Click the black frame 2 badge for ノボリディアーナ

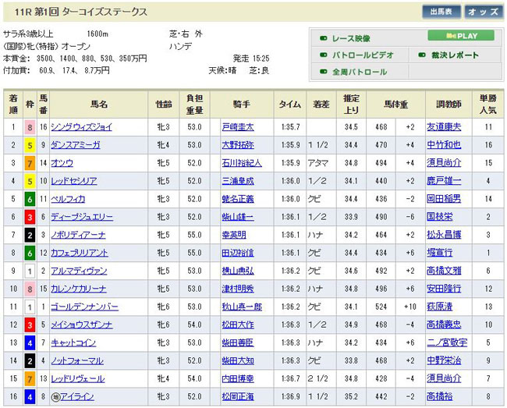pyautogui.click(x=30, y=235)
